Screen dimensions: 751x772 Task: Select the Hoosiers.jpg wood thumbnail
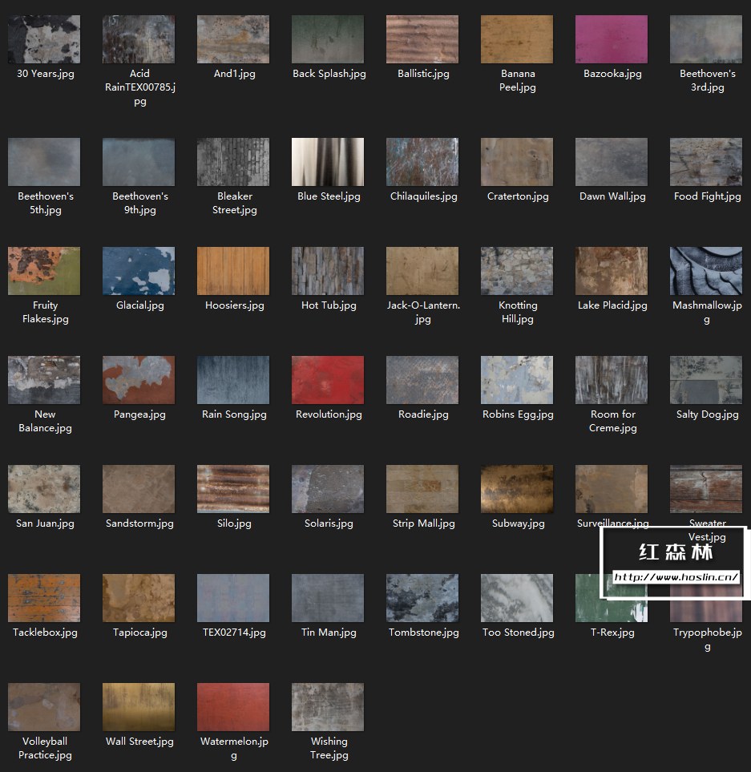click(x=232, y=271)
